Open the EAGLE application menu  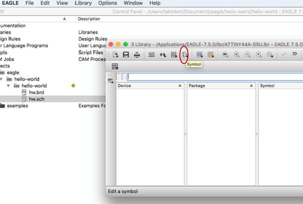click(10, 3)
